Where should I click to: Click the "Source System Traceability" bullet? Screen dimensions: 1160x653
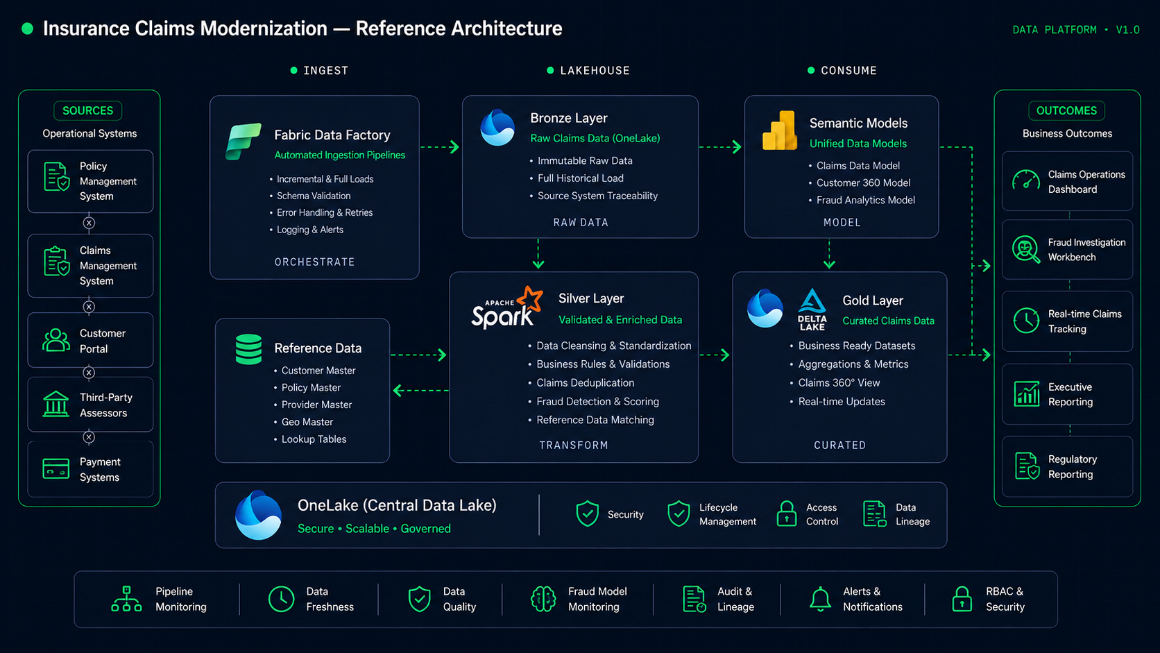pyautogui.click(x=597, y=196)
